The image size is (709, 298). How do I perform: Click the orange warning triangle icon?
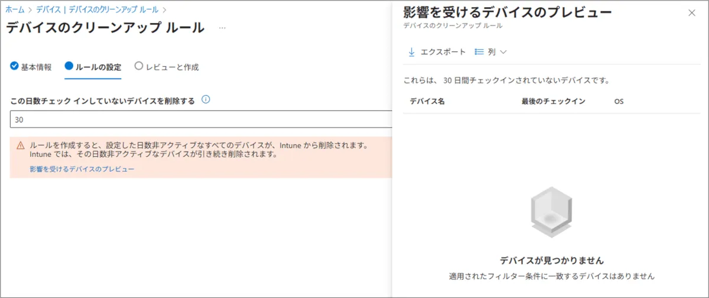point(21,145)
